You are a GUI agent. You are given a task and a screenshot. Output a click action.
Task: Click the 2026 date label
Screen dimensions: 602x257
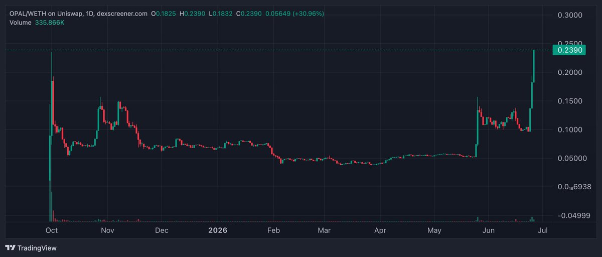218,231
